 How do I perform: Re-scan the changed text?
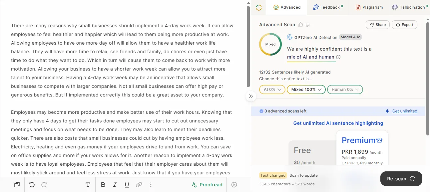click(401, 179)
